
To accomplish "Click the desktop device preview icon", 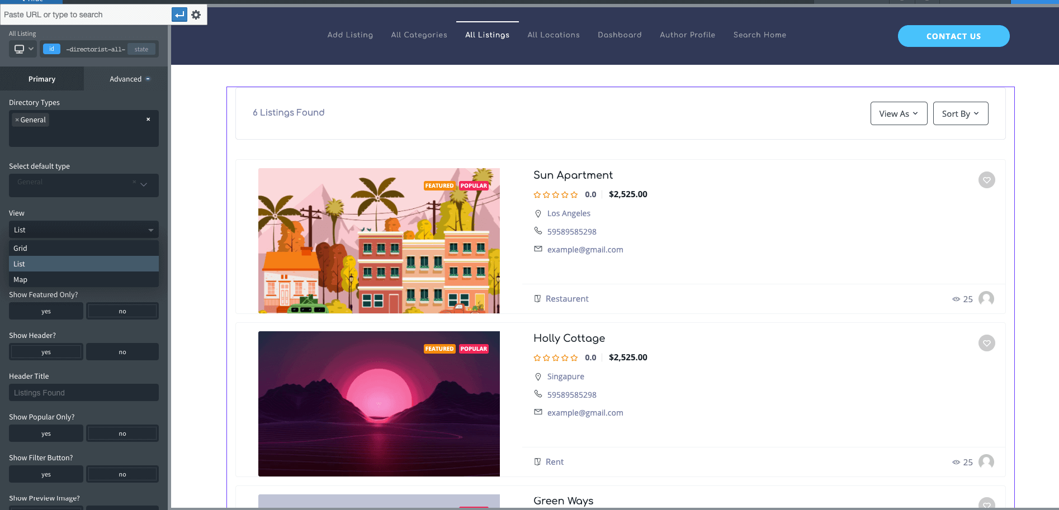I will [x=20, y=49].
